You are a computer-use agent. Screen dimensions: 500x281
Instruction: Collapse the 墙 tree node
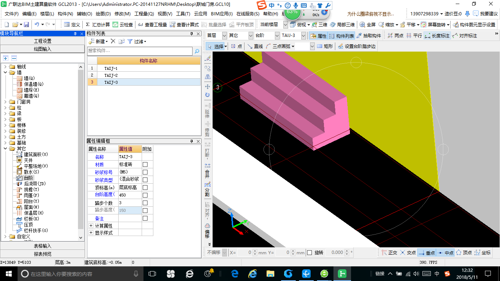point(5,72)
